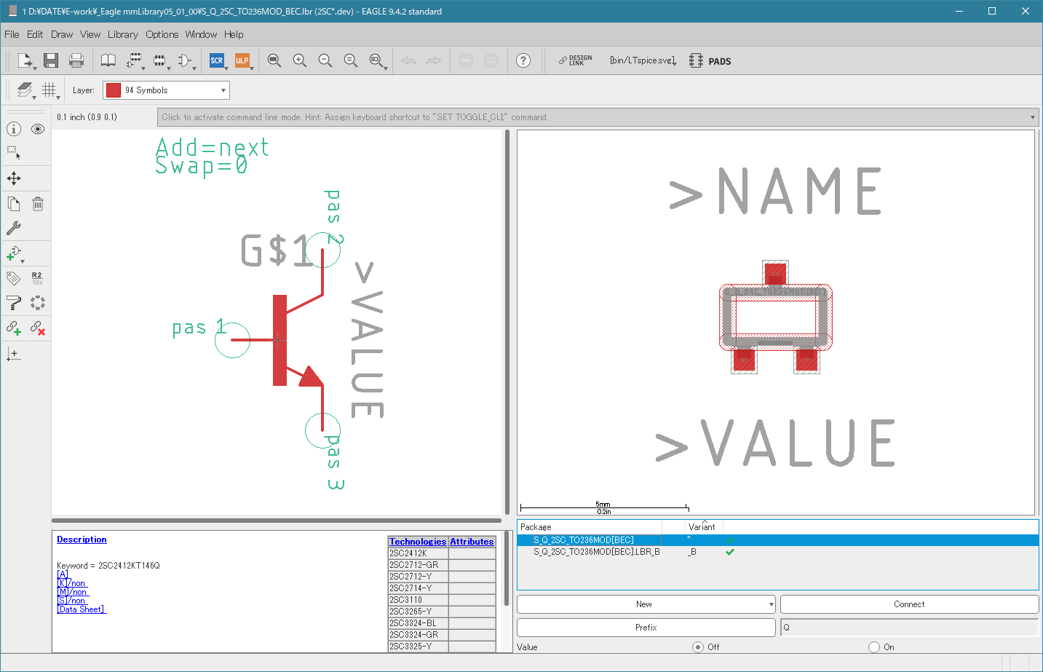The image size is (1043, 672).
Task: Open the Draw menu
Action: pyautogui.click(x=61, y=34)
